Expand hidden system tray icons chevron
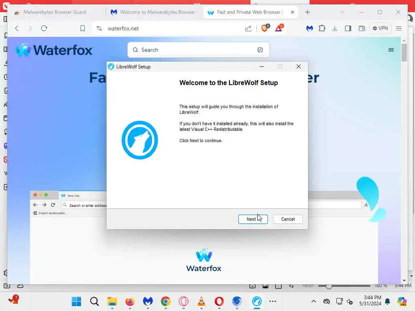This screenshot has height=311, width=415. click(x=314, y=301)
